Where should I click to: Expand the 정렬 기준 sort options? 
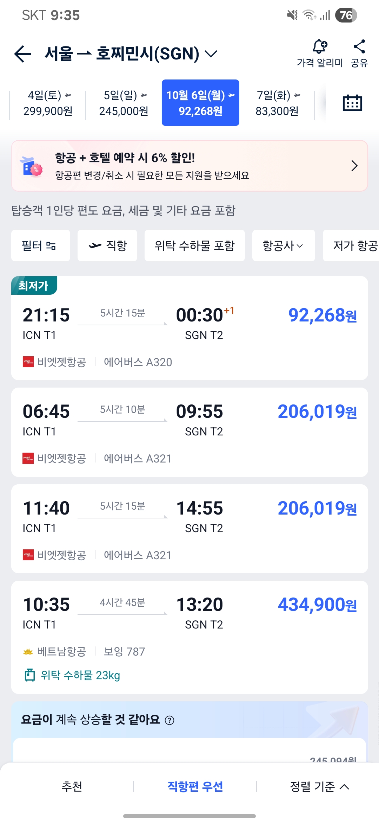tap(319, 786)
